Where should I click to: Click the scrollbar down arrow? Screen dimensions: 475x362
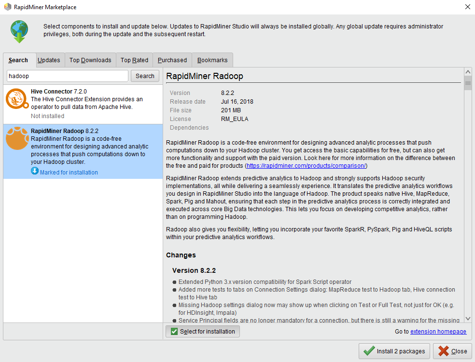pyautogui.click(x=468, y=318)
